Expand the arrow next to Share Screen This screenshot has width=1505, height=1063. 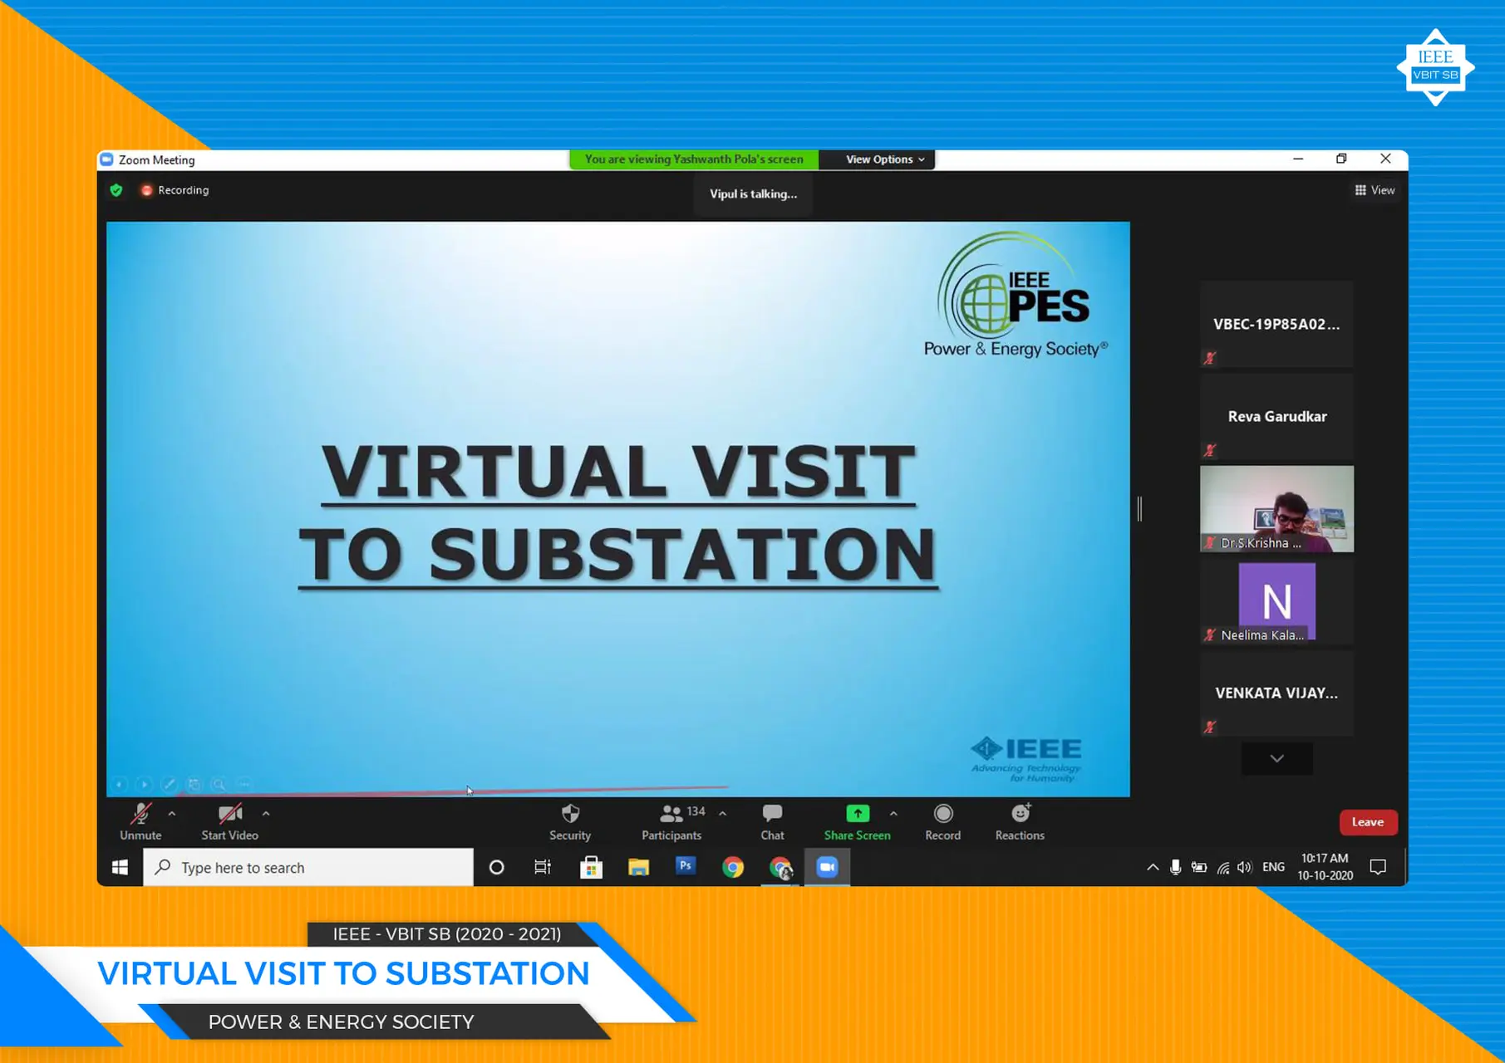pos(893,814)
